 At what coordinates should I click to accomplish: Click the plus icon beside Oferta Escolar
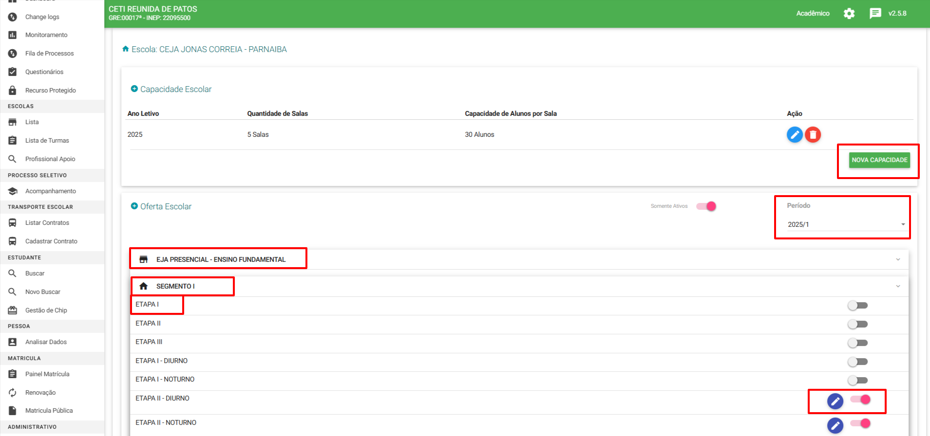point(134,206)
